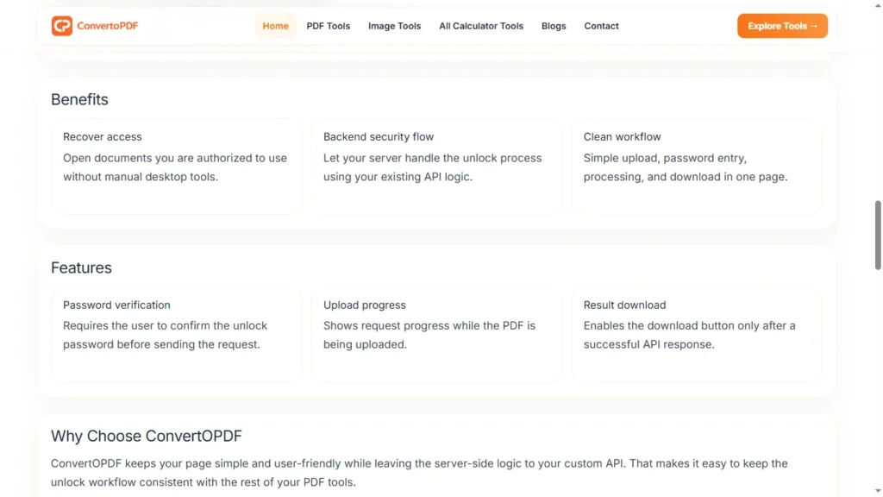Select the Upload progress card title
This screenshot has width=883, height=497.
click(x=365, y=305)
